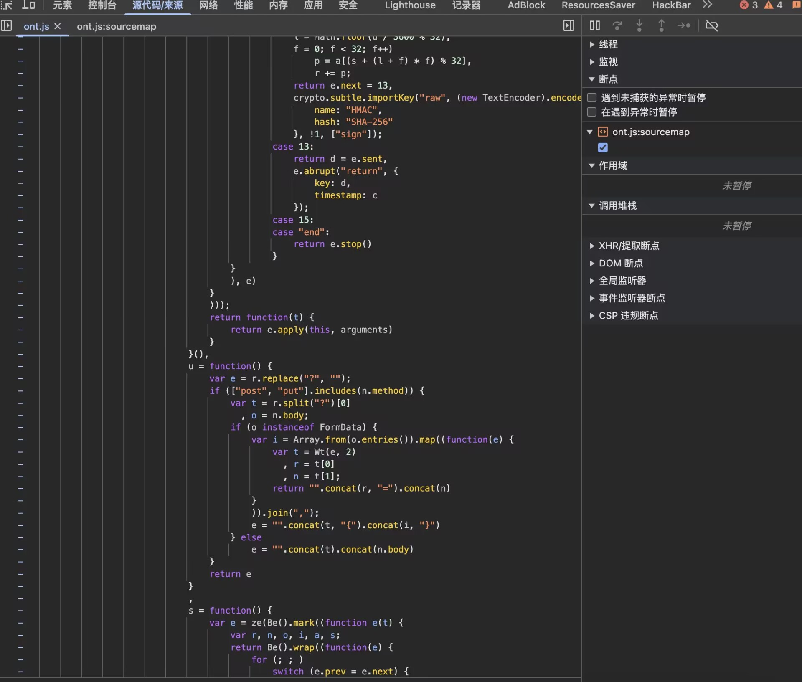This screenshot has width=802, height=682.
Task: Click the 'return e.stop()' code line
Action: click(x=332, y=244)
